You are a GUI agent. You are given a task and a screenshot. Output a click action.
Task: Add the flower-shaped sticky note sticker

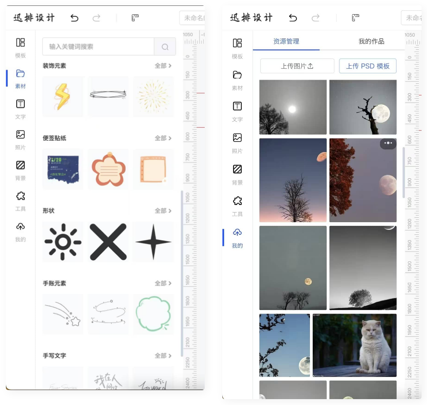108,169
